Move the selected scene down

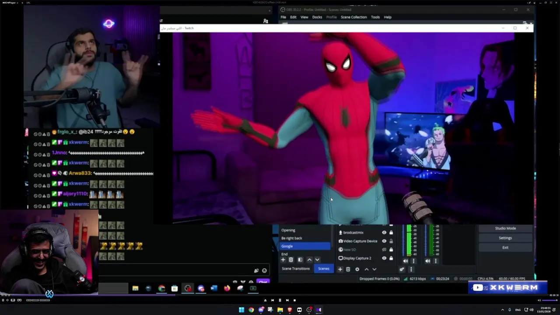pos(317,260)
